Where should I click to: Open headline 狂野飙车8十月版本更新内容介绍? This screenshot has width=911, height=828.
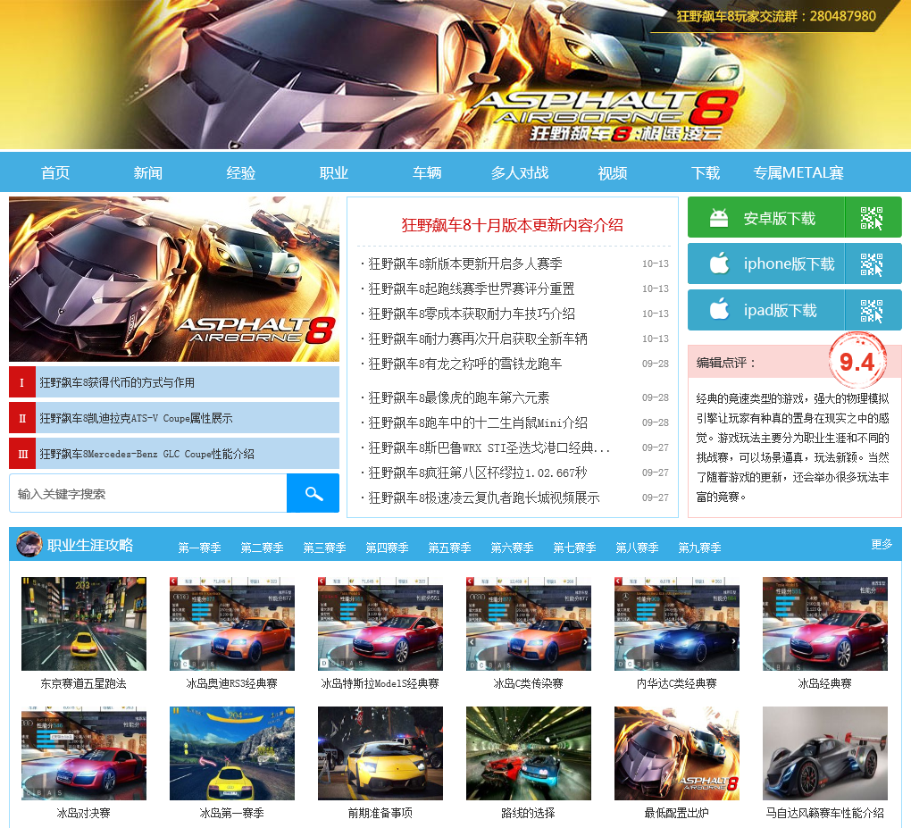[513, 225]
